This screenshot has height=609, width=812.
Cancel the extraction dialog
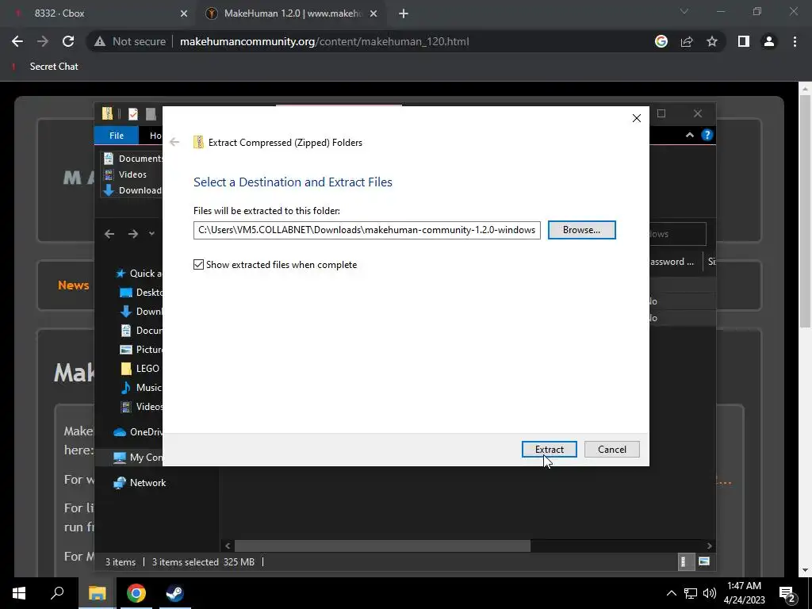click(611, 449)
